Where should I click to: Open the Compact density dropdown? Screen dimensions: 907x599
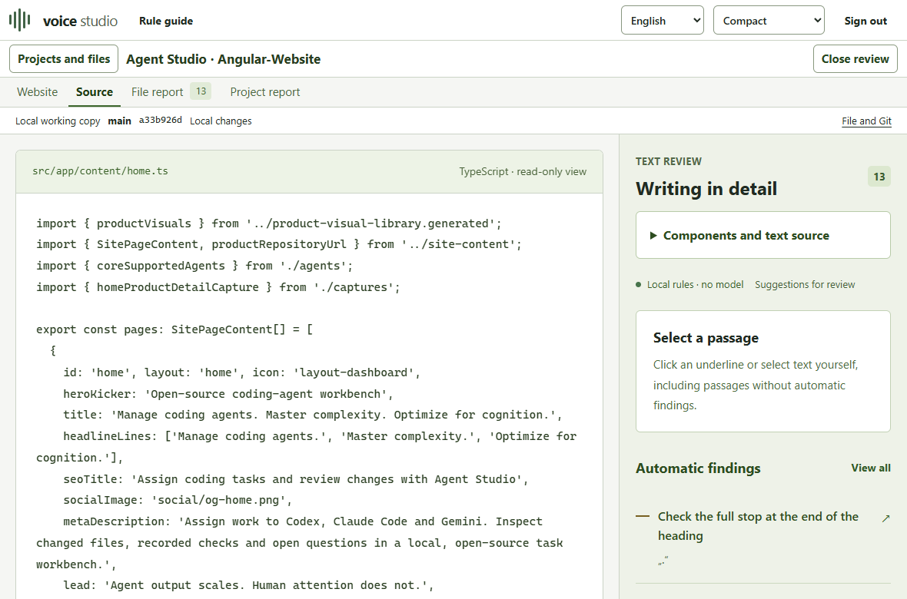click(769, 20)
